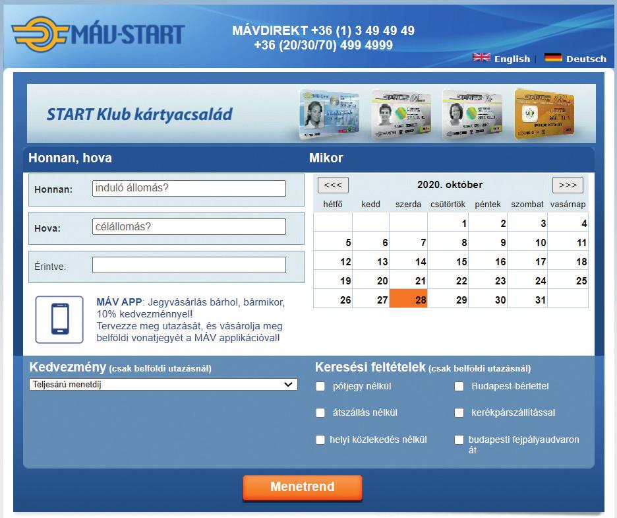This screenshot has width=617, height=518.
Task: Click the blue START Klub card thumbnail
Action: pos(330,114)
